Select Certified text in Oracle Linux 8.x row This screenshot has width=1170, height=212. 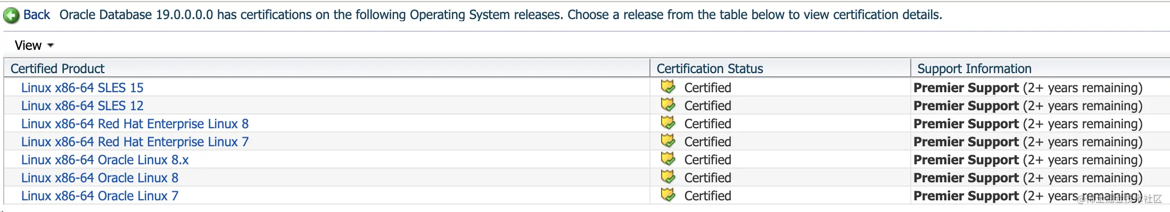click(x=707, y=160)
